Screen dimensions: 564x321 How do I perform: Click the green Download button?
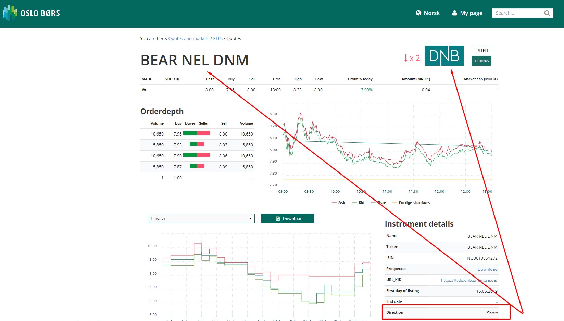coord(288,218)
